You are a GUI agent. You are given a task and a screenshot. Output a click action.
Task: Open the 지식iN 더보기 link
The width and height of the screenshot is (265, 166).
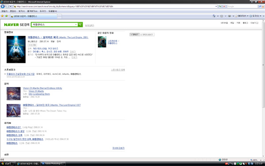click(x=118, y=148)
